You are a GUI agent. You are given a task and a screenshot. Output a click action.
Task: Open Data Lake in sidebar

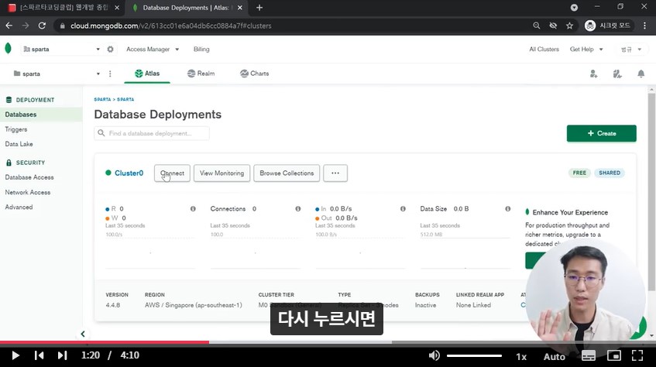point(19,144)
